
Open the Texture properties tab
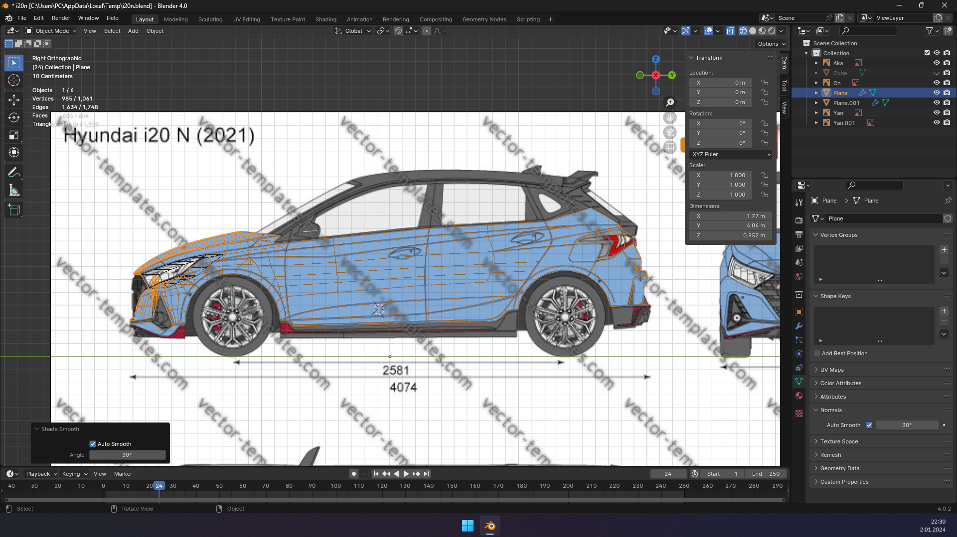799,414
